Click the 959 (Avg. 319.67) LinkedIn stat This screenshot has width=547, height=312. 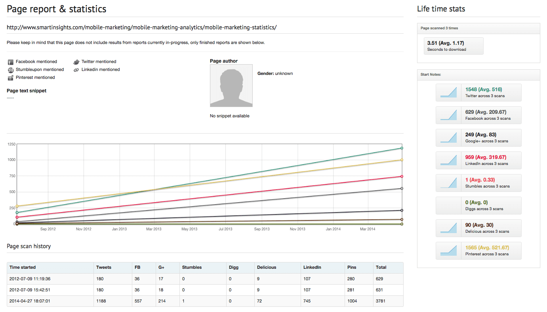point(486,157)
